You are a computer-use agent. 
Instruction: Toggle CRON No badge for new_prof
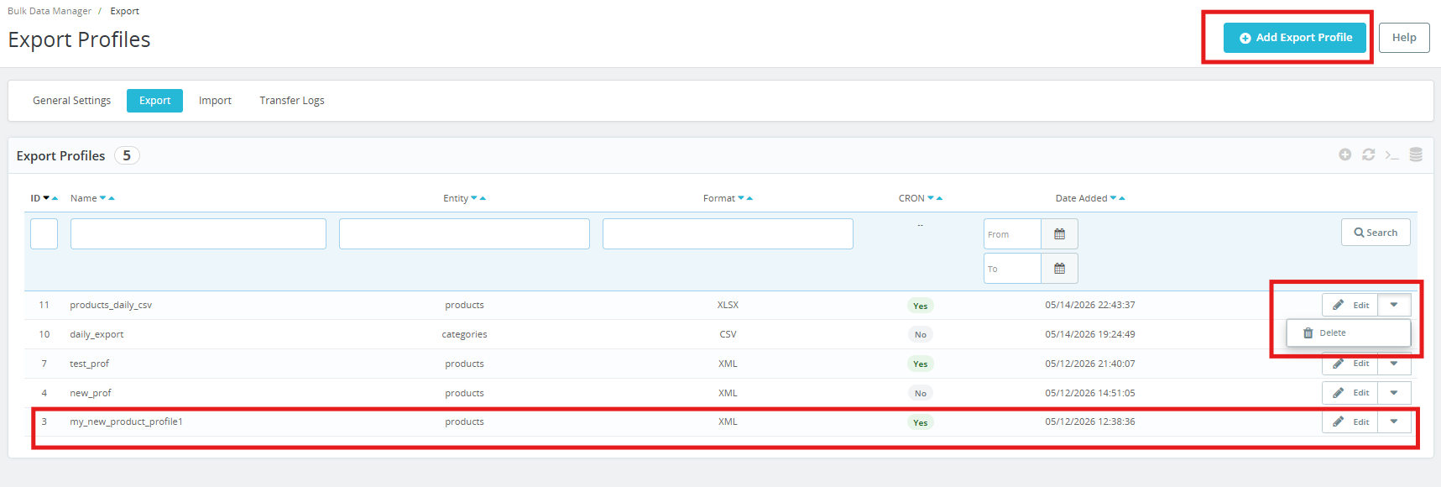point(920,393)
